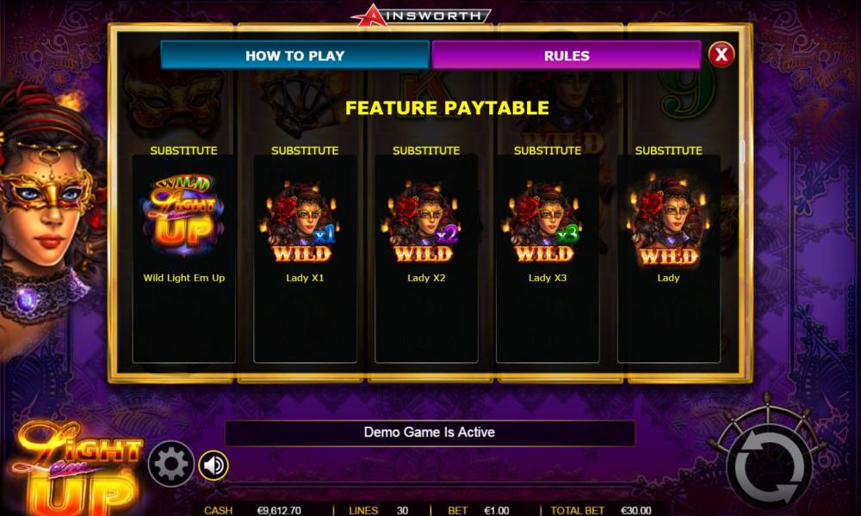This screenshot has width=861, height=516.
Task: Click the FEATURE PAYTABLE heading
Action: 447,108
